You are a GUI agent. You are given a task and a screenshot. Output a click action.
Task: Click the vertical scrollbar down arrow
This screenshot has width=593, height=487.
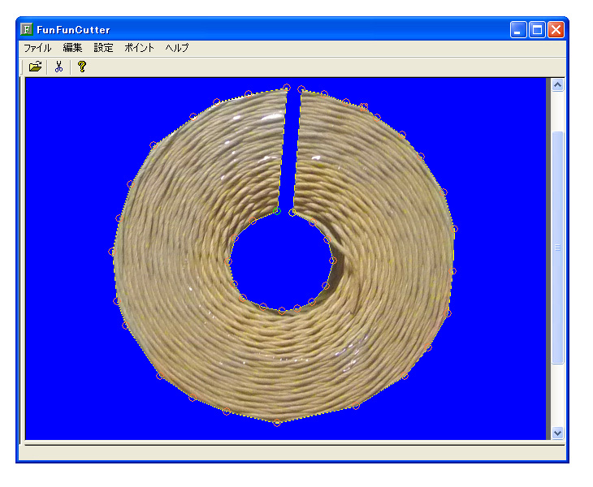[557, 433]
